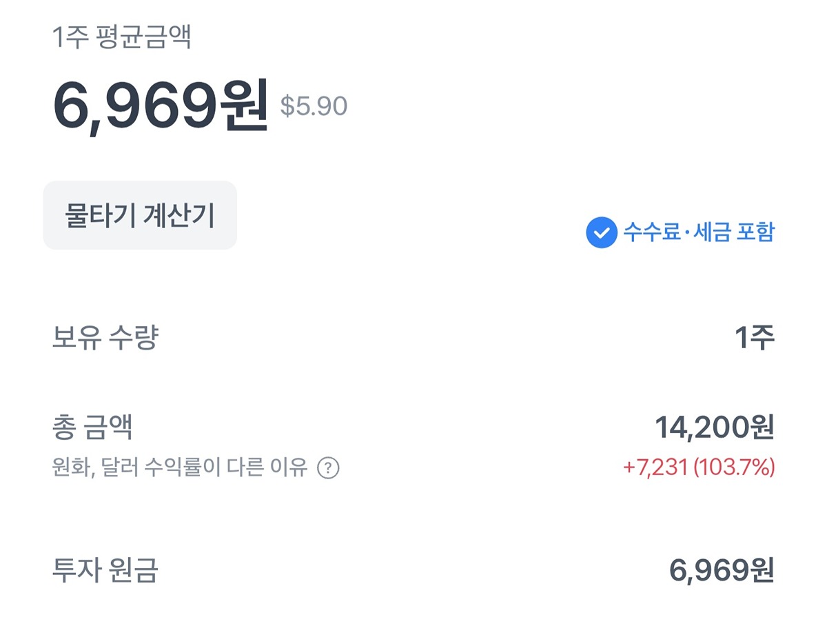Screen dimensions: 827x644
Task: Tap the 1주 holding quantity value
Action: (x=754, y=338)
